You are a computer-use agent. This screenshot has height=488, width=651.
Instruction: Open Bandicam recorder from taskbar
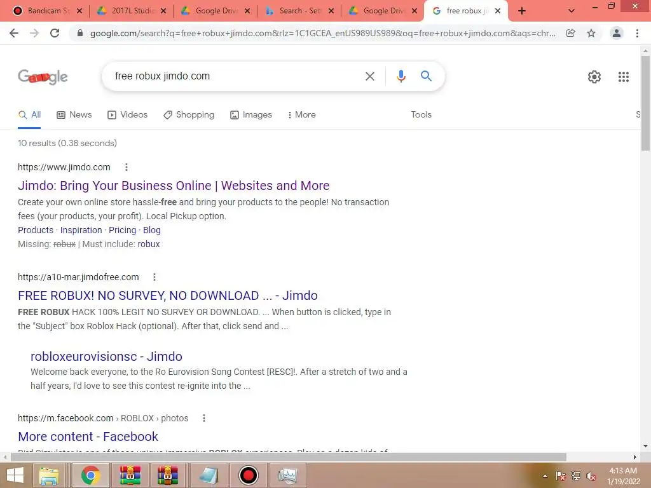[x=249, y=475]
